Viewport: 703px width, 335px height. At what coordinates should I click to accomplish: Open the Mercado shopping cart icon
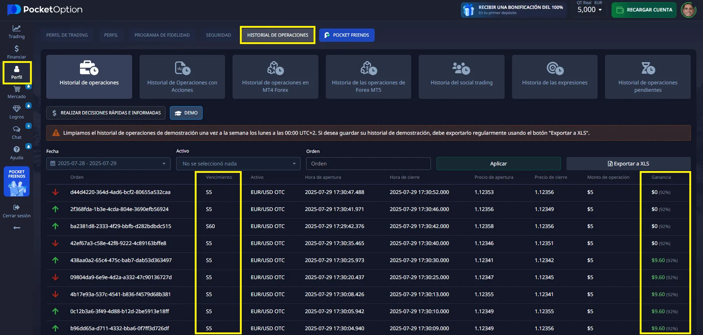coord(17,89)
